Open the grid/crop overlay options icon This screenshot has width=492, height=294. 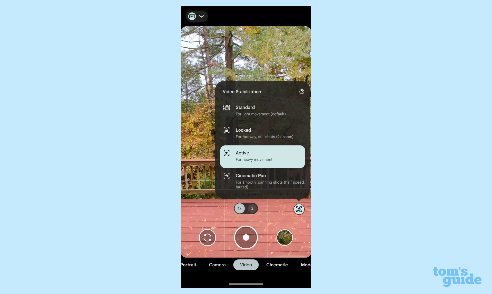[299, 209]
